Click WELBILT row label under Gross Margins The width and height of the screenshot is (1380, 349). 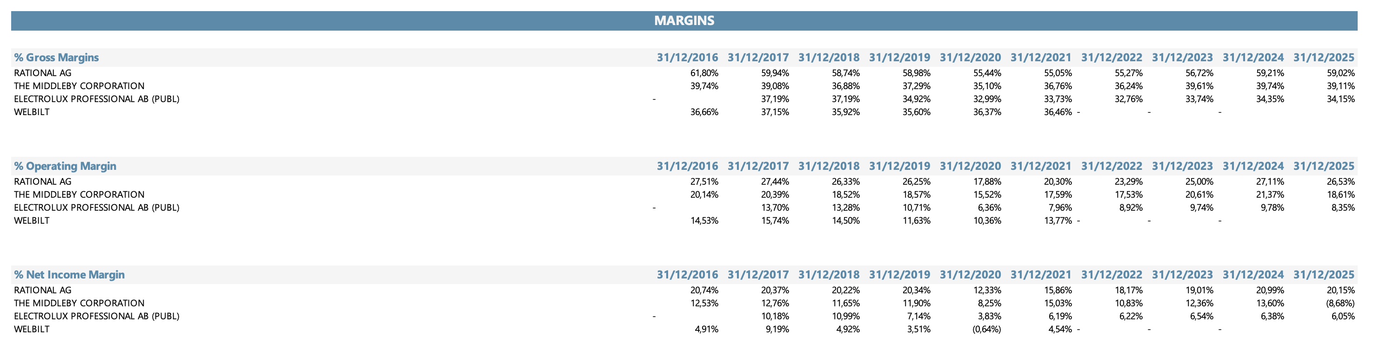32,112
